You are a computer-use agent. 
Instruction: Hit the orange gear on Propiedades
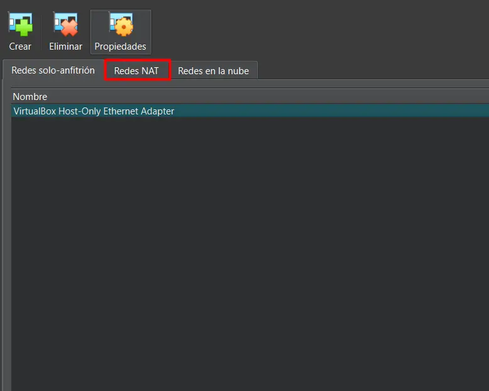(123, 28)
